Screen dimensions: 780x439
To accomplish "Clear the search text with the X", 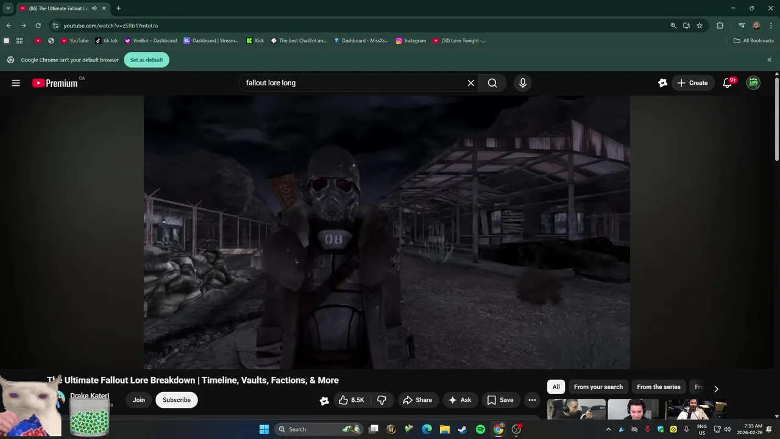I will click(x=470, y=83).
